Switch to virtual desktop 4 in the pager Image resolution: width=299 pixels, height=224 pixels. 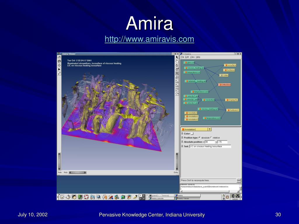click(x=144, y=198)
